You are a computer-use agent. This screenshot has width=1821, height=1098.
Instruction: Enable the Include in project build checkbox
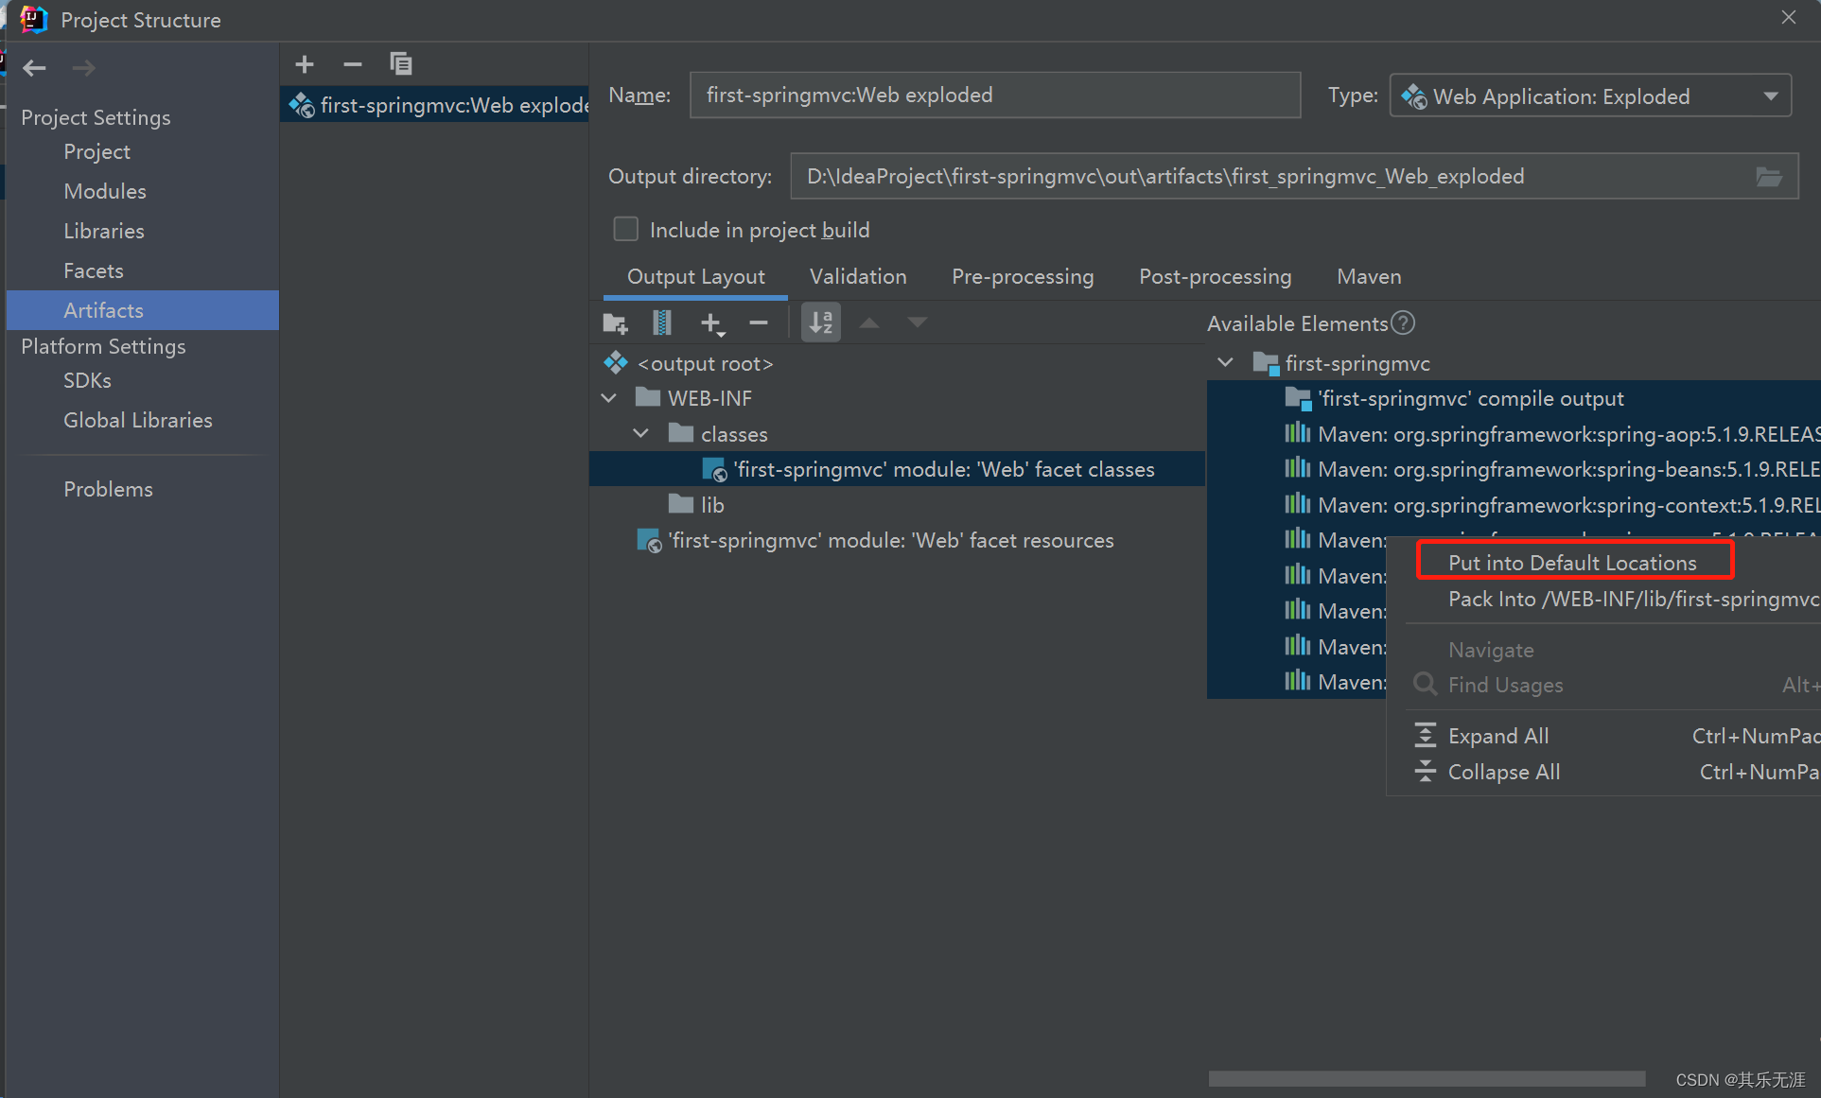coord(625,229)
